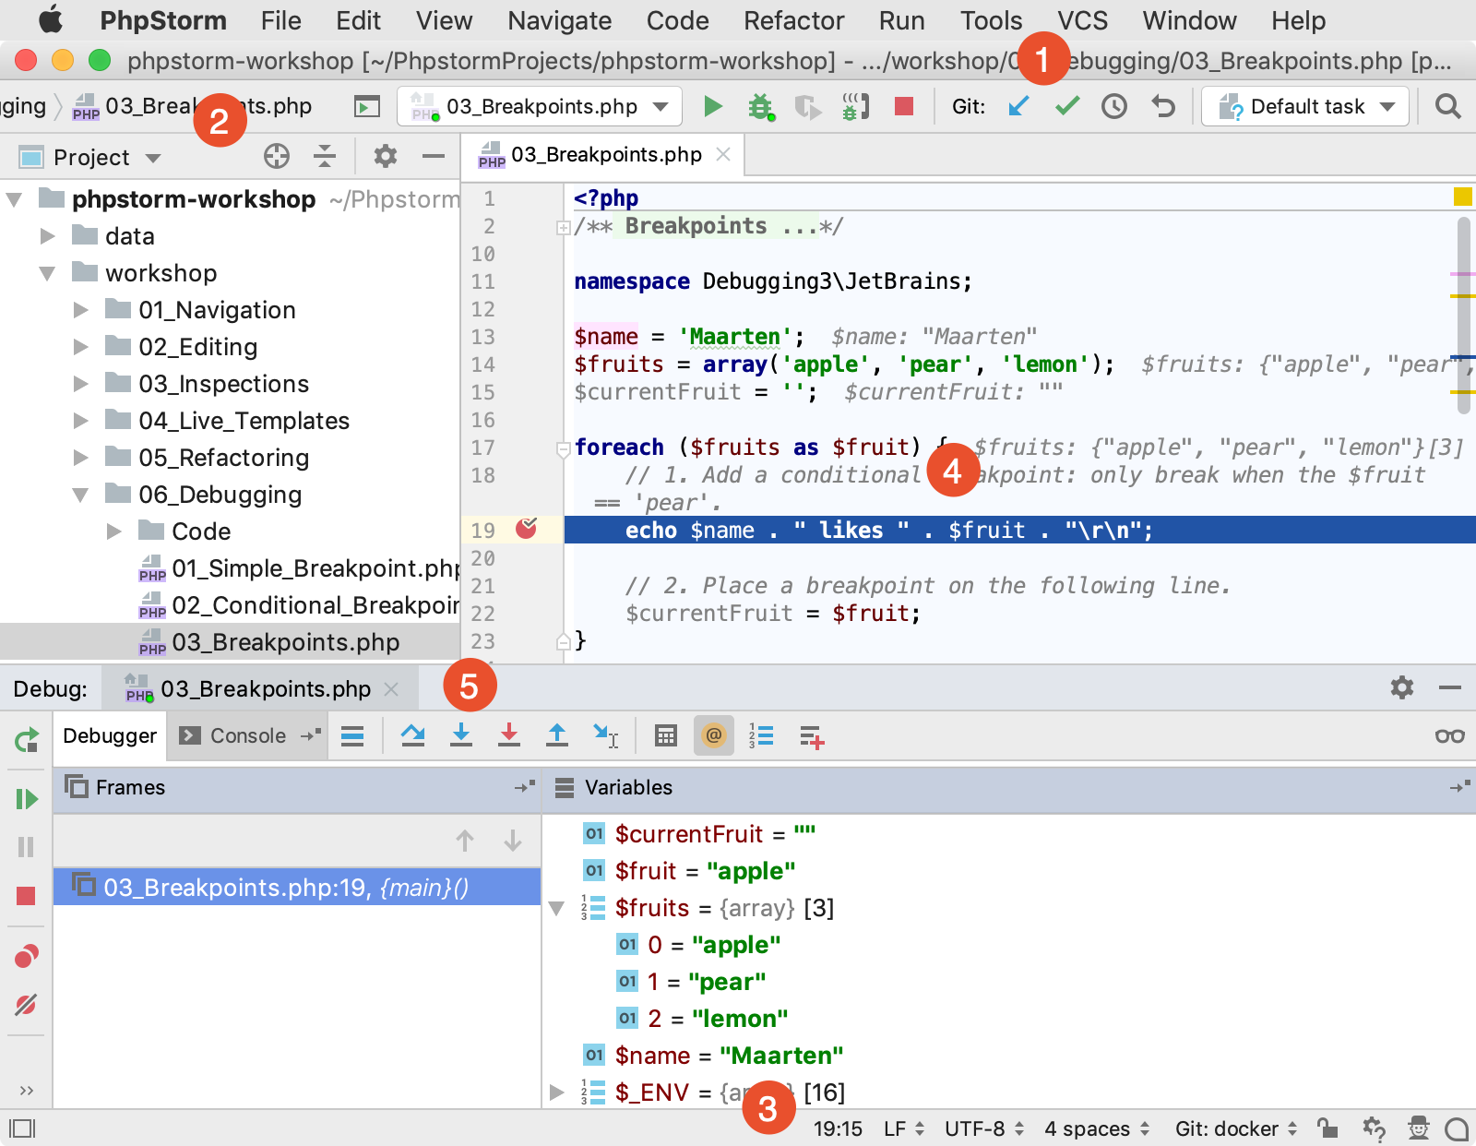Image resolution: width=1476 pixels, height=1146 pixels.
Task: Click Step Into in debugger toolbar
Action: pos(461,735)
